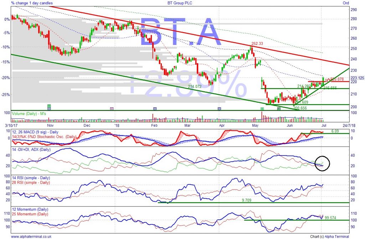Click the BT Group PLC chart title
The image size is (365, 239).
pos(180,3)
